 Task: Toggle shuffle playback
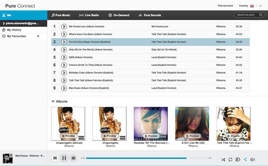(223, 160)
